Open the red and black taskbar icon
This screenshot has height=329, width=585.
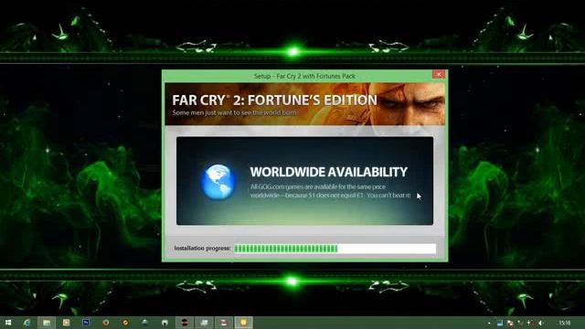tap(185, 323)
